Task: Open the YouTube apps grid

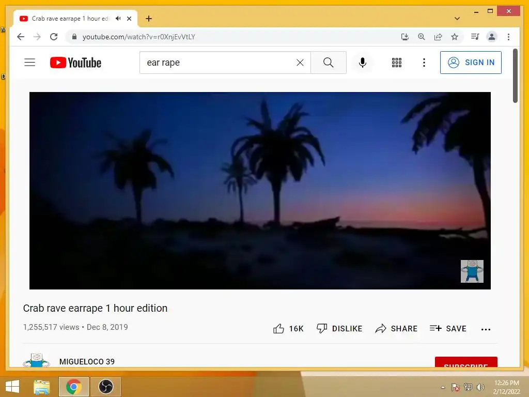Action: coord(397,63)
